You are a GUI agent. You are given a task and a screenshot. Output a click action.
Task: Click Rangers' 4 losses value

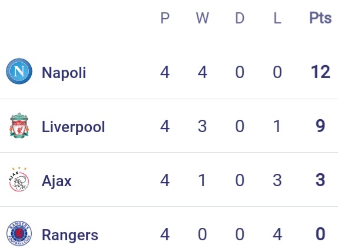coord(277,234)
